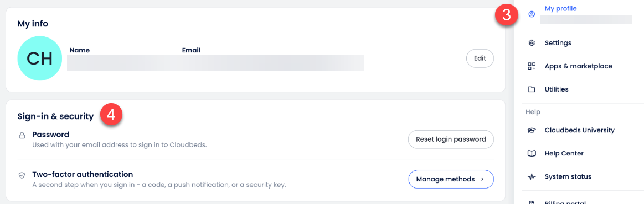This screenshot has height=204, width=644.
Task: Click the chevron in Manage methods button
Action: [482, 179]
